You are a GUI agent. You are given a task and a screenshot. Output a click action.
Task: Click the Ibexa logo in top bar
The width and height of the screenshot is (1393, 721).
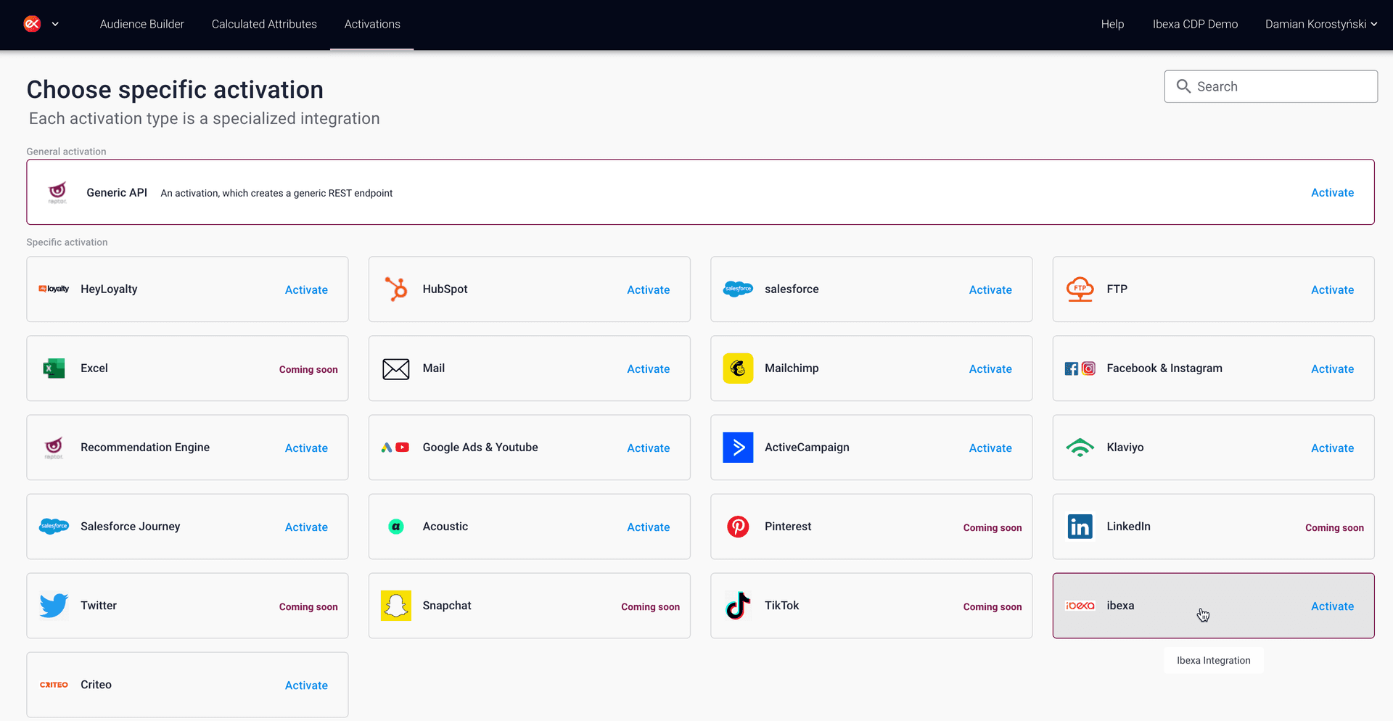pos(32,24)
